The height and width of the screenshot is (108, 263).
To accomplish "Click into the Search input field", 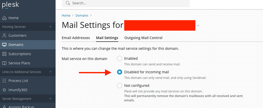I will point(128,3).
